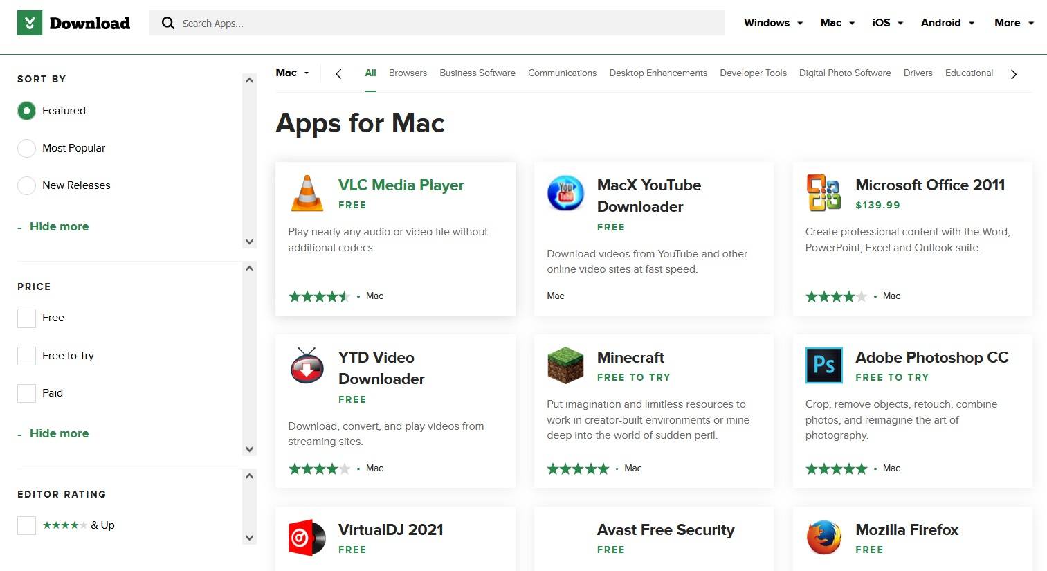The width and height of the screenshot is (1047, 571).
Task: Switch to the Business Software tab
Action: pyautogui.click(x=477, y=73)
